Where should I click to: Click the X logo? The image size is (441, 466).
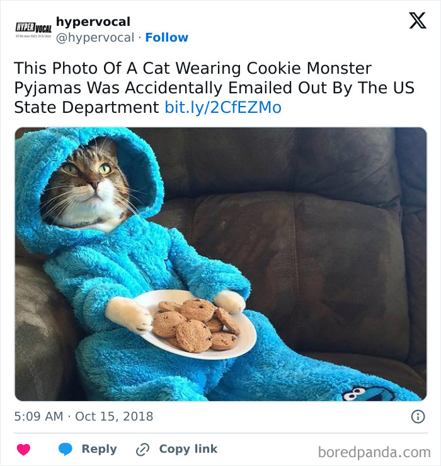pyautogui.click(x=417, y=21)
